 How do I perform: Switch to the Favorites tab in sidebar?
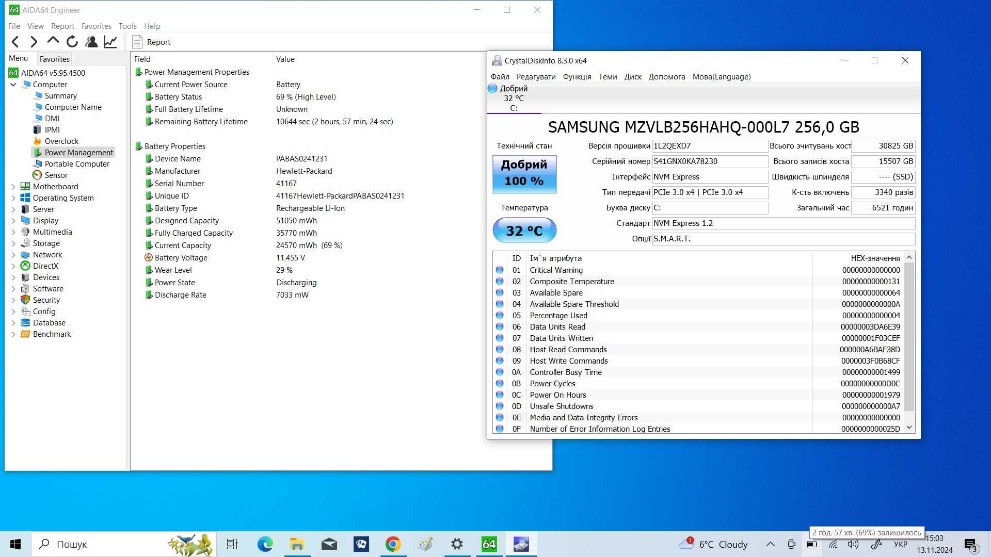(x=54, y=59)
